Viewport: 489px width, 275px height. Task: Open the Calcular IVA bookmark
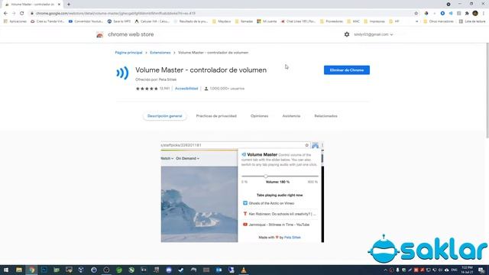coord(152,21)
